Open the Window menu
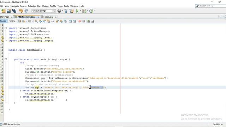This screenshot has height=127, width=226. pos(74,6)
